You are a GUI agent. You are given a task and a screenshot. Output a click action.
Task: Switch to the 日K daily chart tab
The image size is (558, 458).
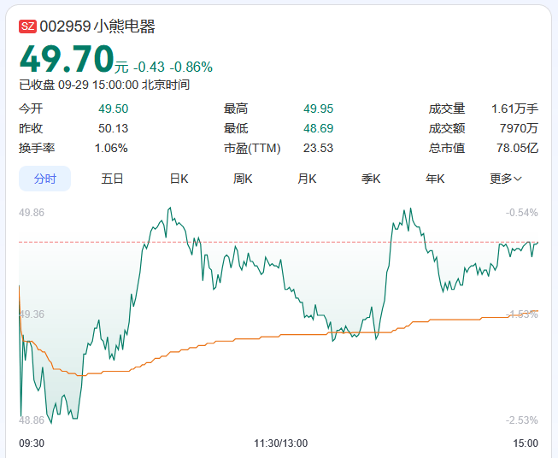pyautogui.click(x=179, y=179)
